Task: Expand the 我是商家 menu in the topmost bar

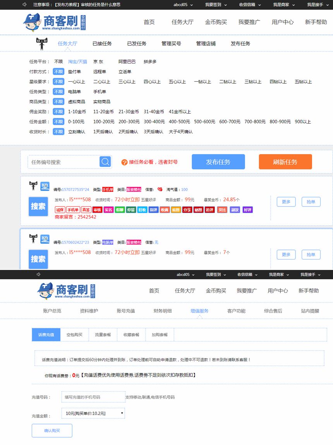Action: click(284, 5)
